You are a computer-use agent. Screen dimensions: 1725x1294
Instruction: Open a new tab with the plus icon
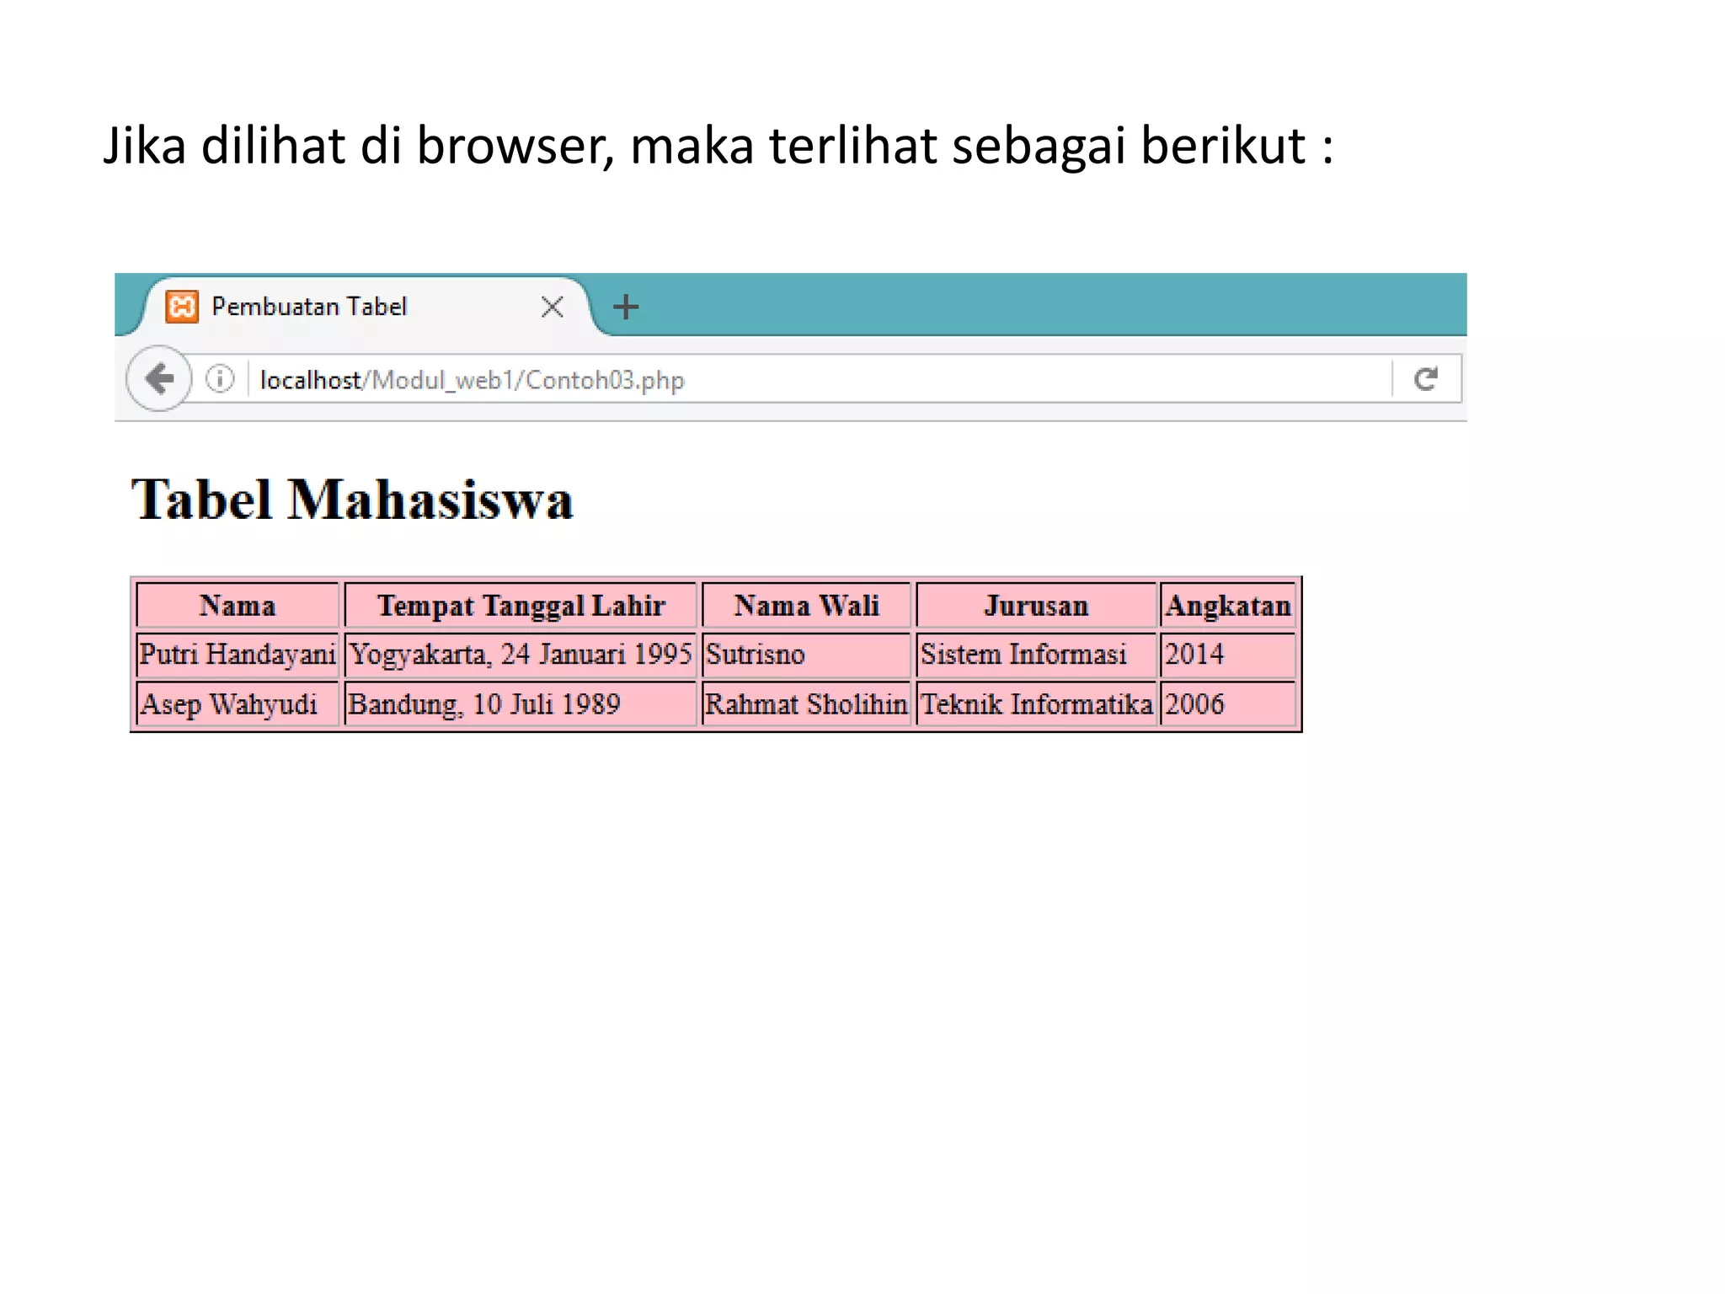point(625,307)
